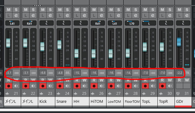The width and height of the screenshot is (195, 113).
Task: Toggle record enable on TopR channel
Action: tap(162, 86)
